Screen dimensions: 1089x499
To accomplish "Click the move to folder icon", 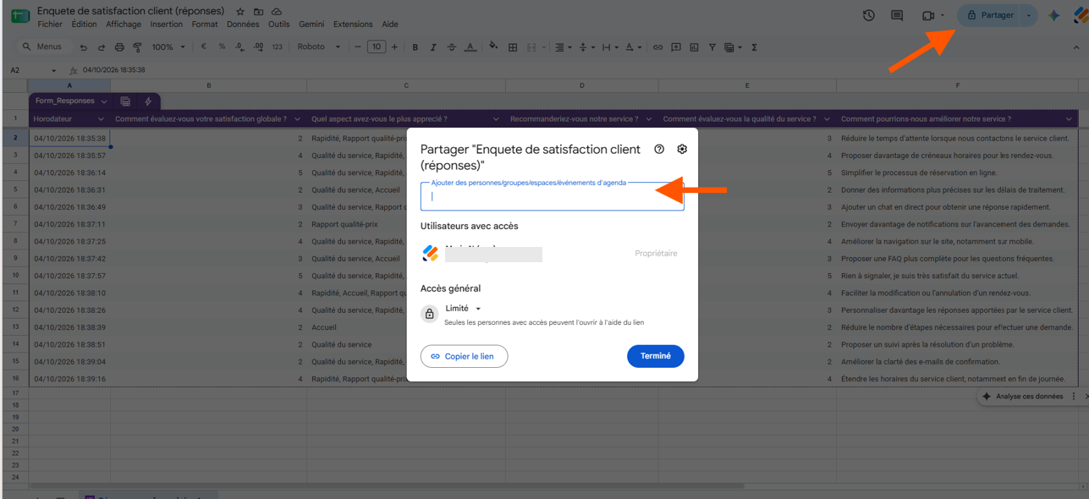I will 258,12.
